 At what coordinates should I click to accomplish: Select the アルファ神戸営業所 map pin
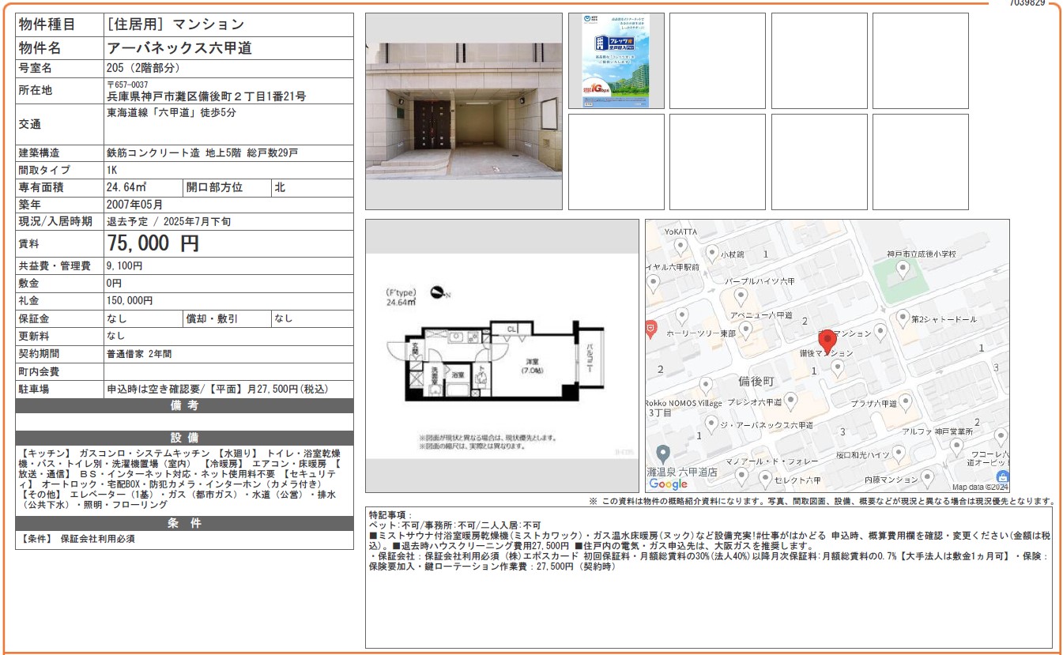[956, 447]
